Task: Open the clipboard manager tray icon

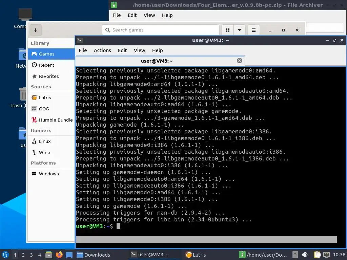Action: click(317, 255)
